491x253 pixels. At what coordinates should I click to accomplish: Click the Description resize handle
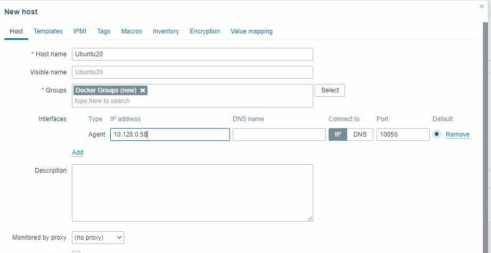[x=310, y=218]
